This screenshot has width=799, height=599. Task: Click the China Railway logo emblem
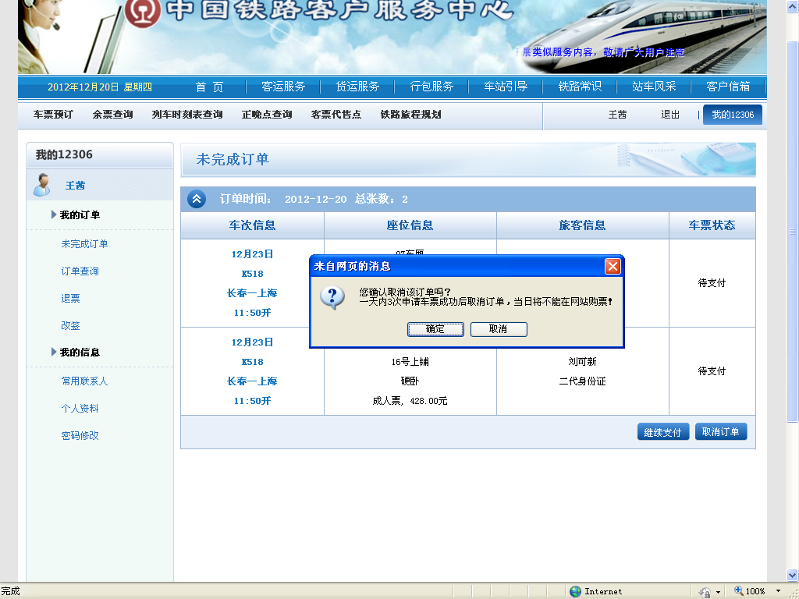click(x=143, y=11)
